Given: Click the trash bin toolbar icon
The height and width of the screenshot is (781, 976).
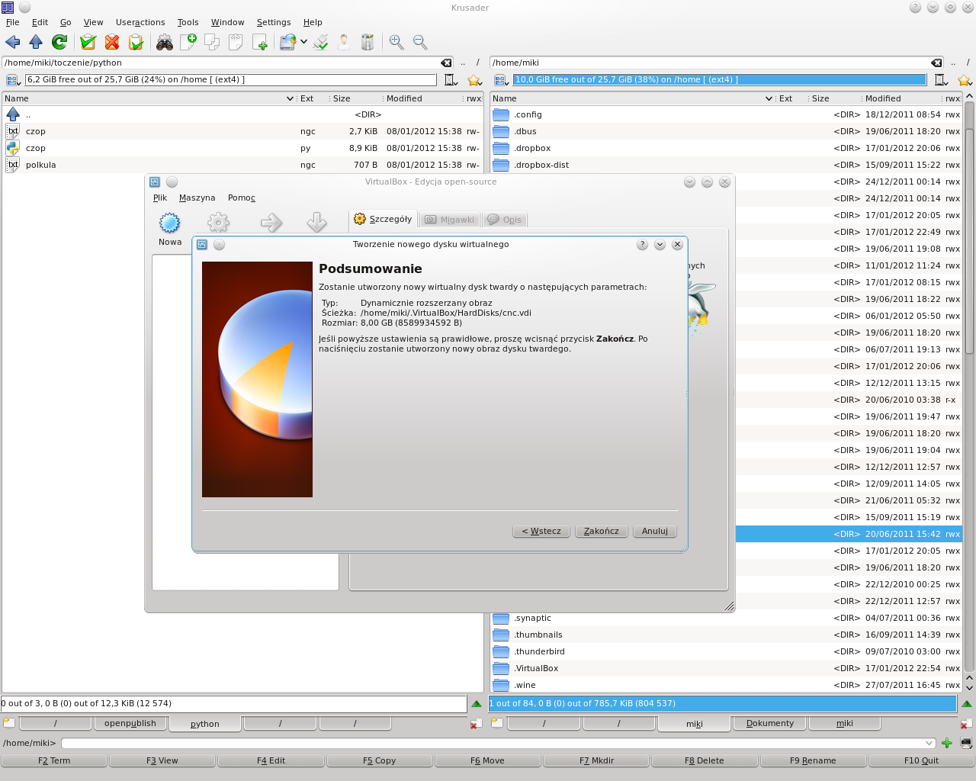Looking at the screenshot, I should 368,42.
